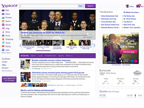Click the purple Search button
This screenshot has height=108, width=144.
point(90,6)
